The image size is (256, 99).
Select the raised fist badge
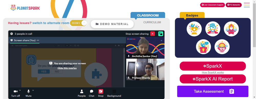click(x=213, y=29)
